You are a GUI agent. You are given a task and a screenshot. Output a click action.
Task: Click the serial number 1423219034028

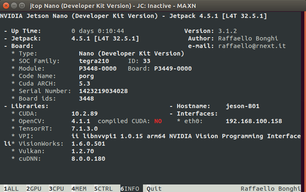pos(103,91)
